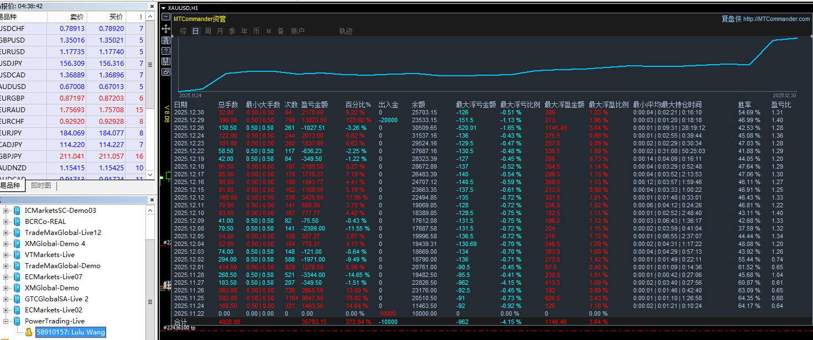813x340 pixels.
Task: Click the 清 clear icon on the vertical toolbar
Action: pos(166,40)
